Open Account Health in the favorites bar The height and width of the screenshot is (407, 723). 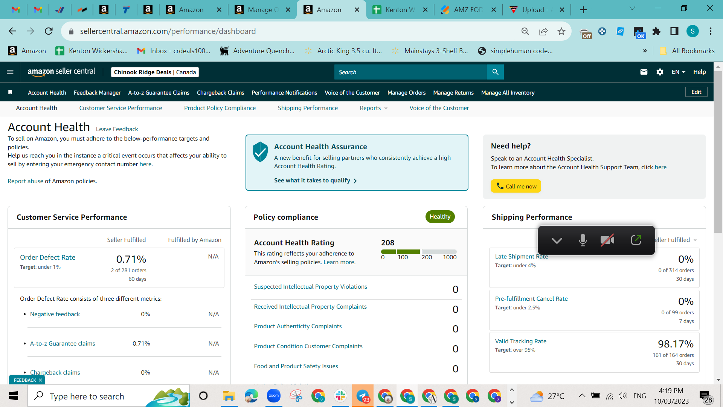[x=47, y=93]
